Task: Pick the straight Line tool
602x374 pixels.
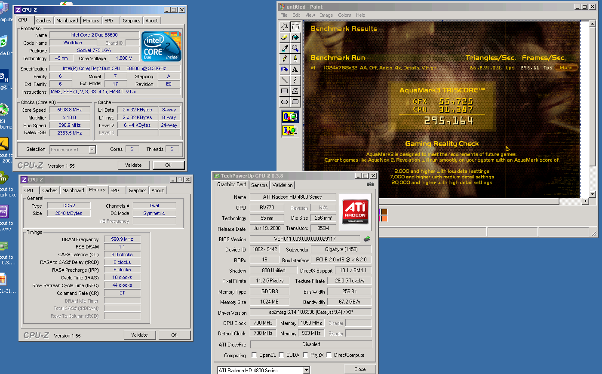Action: point(285,80)
